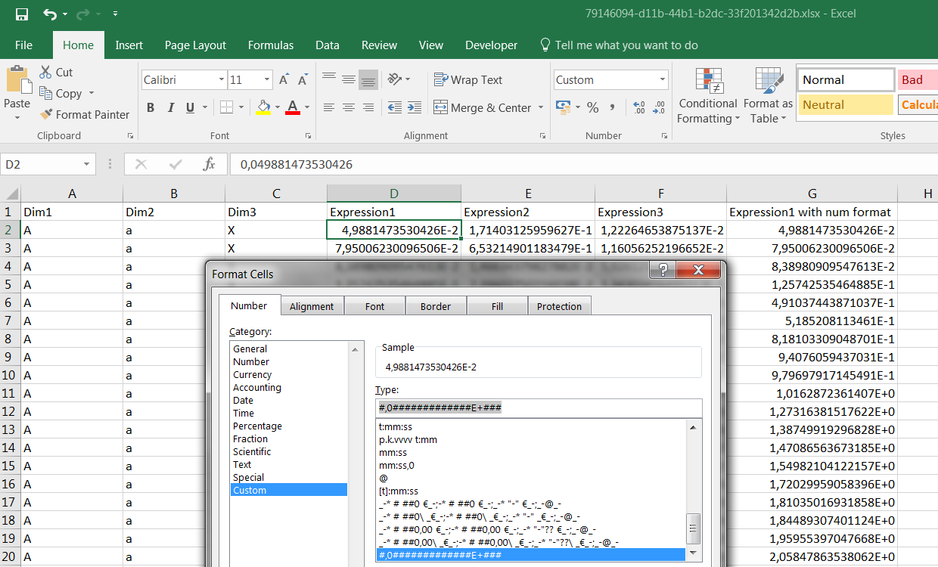Click the Insert Function fx icon
This screenshot has height=567, width=938.
point(210,164)
